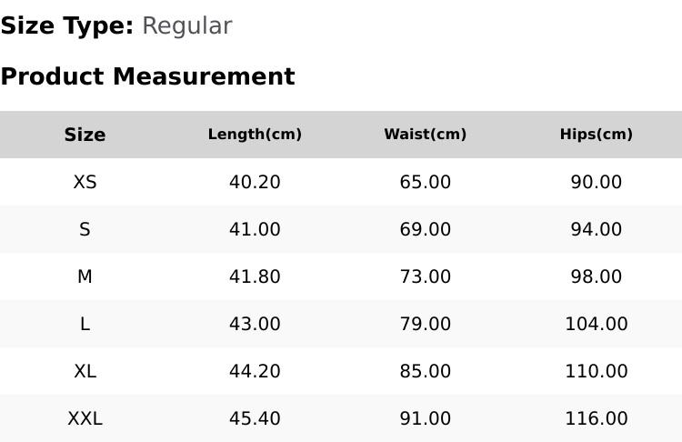The image size is (682, 442).
Task: Click the Size Type label
Action: pos(67,26)
